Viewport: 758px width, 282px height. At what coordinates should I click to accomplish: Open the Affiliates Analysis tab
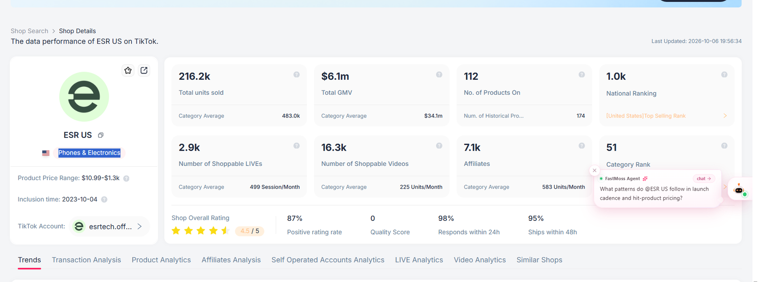(x=231, y=260)
